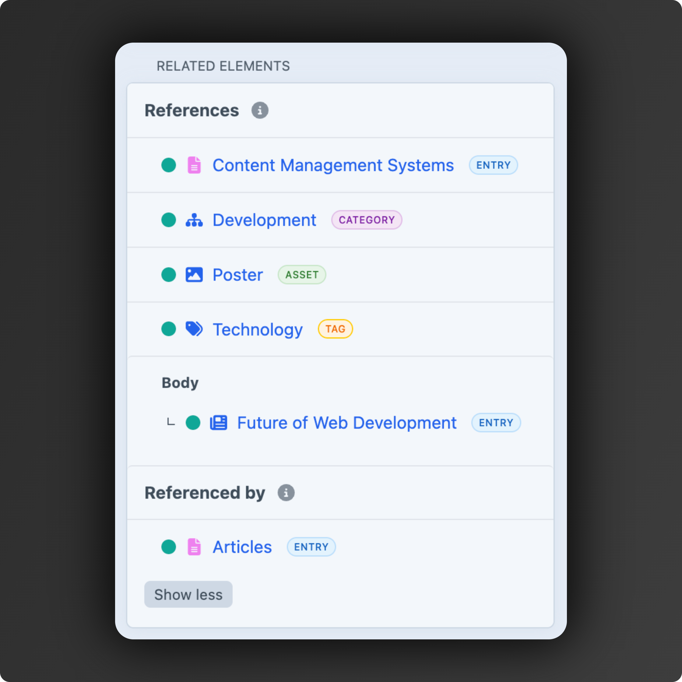Click the article icon beside Future of Web Development
Screen dimensions: 682x682
(x=218, y=423)
